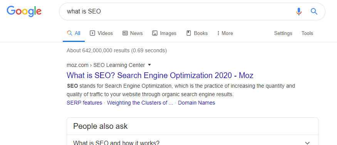The width and height of the screenshot is (337, 145).
Task: Switch to the All results tab
Action: pyautogui.click(x=74, y=33)
